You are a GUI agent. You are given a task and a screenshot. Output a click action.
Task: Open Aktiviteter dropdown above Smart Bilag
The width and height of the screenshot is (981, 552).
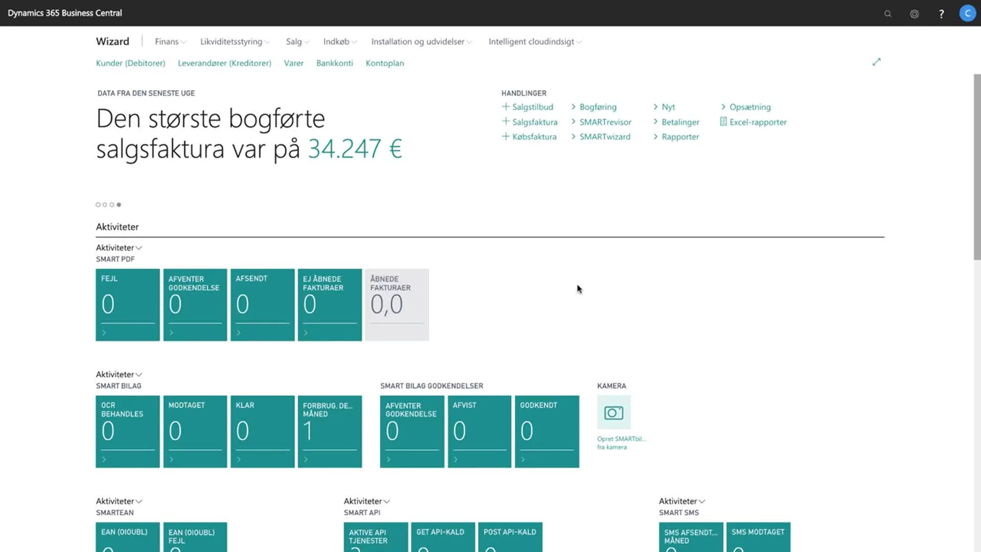(x=119, y=374)
